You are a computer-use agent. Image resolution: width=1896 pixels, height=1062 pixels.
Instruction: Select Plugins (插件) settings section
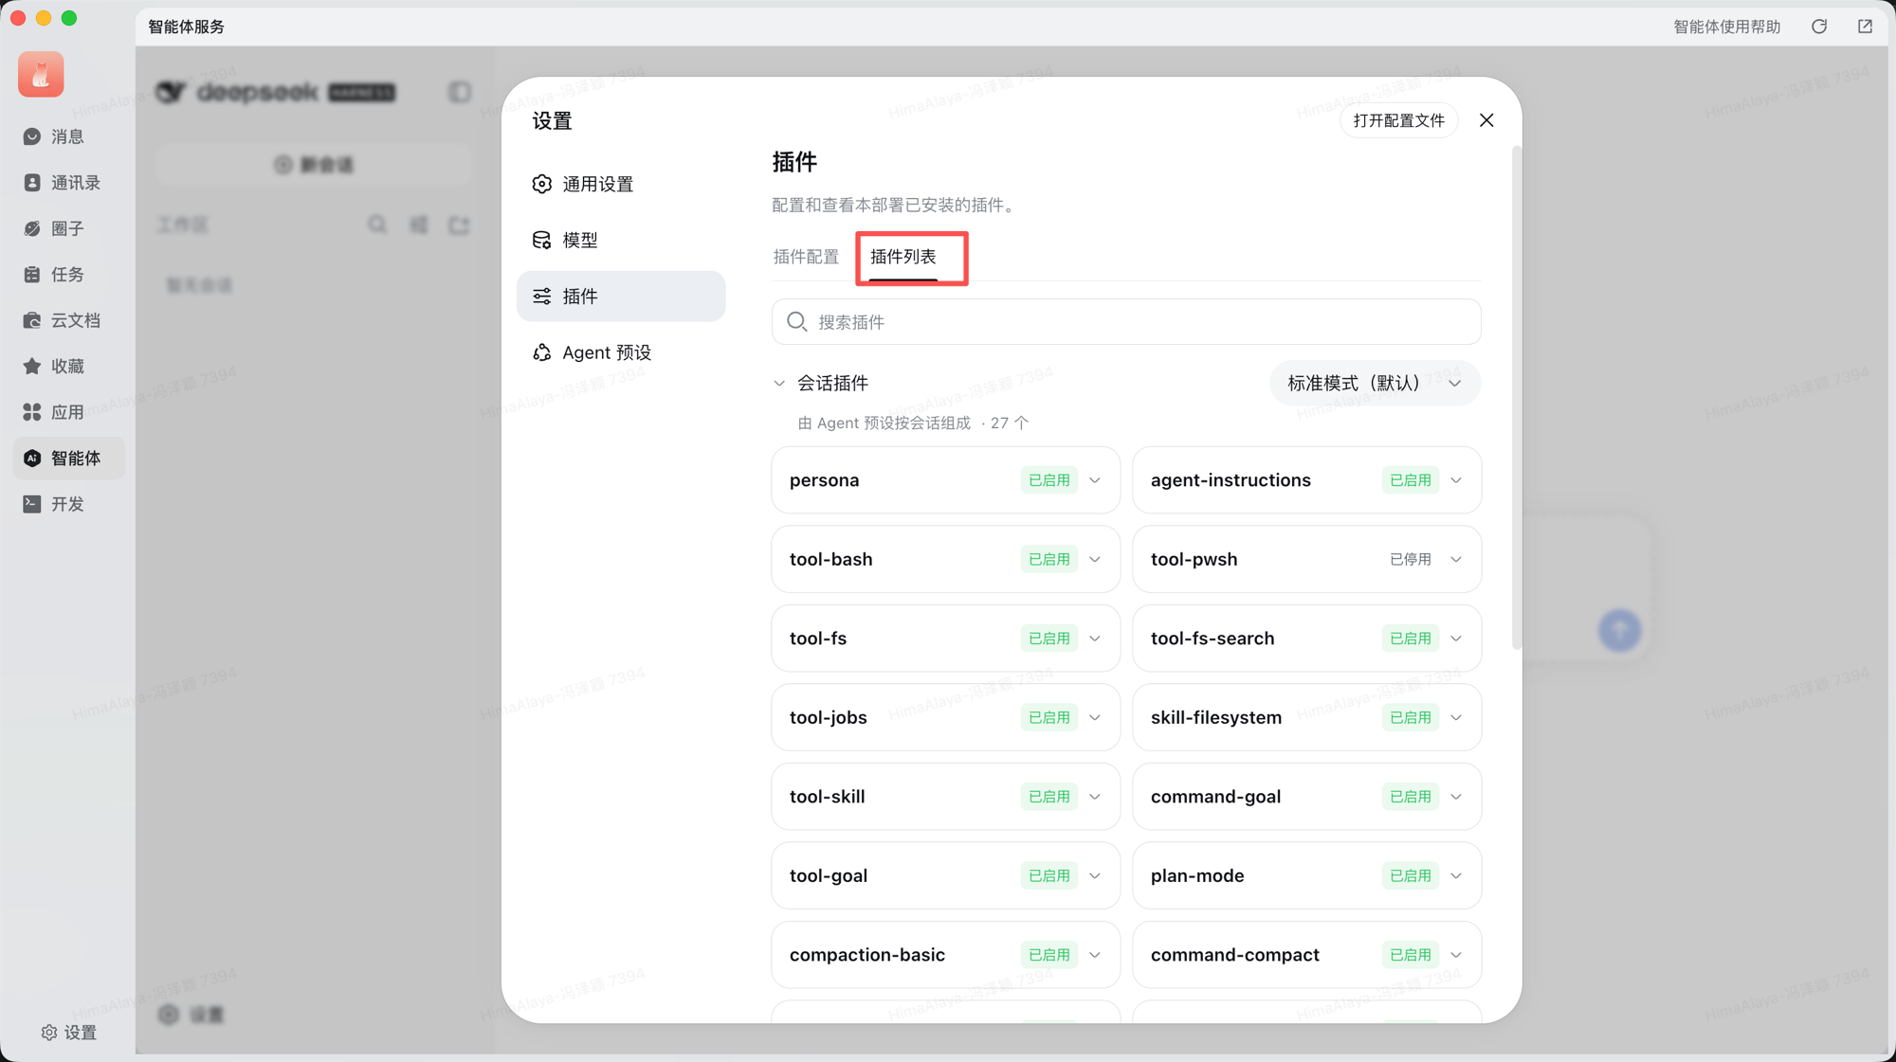click(621, 297)
